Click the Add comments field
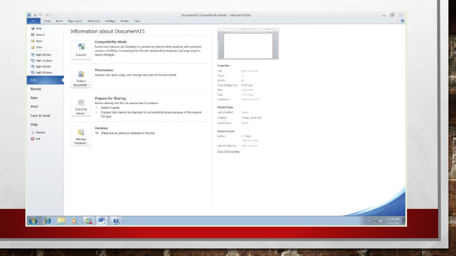This screenshot has width=456, height=256. pos(250,99)
